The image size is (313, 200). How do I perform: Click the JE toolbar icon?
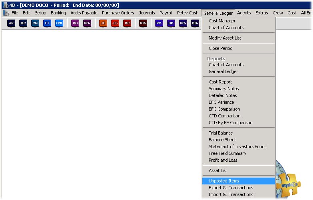(103, 23)
